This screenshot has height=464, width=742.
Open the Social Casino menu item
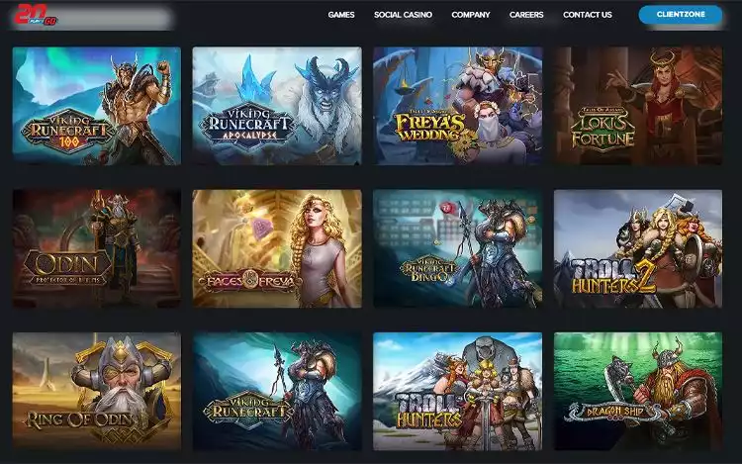[x=403, y=15]
